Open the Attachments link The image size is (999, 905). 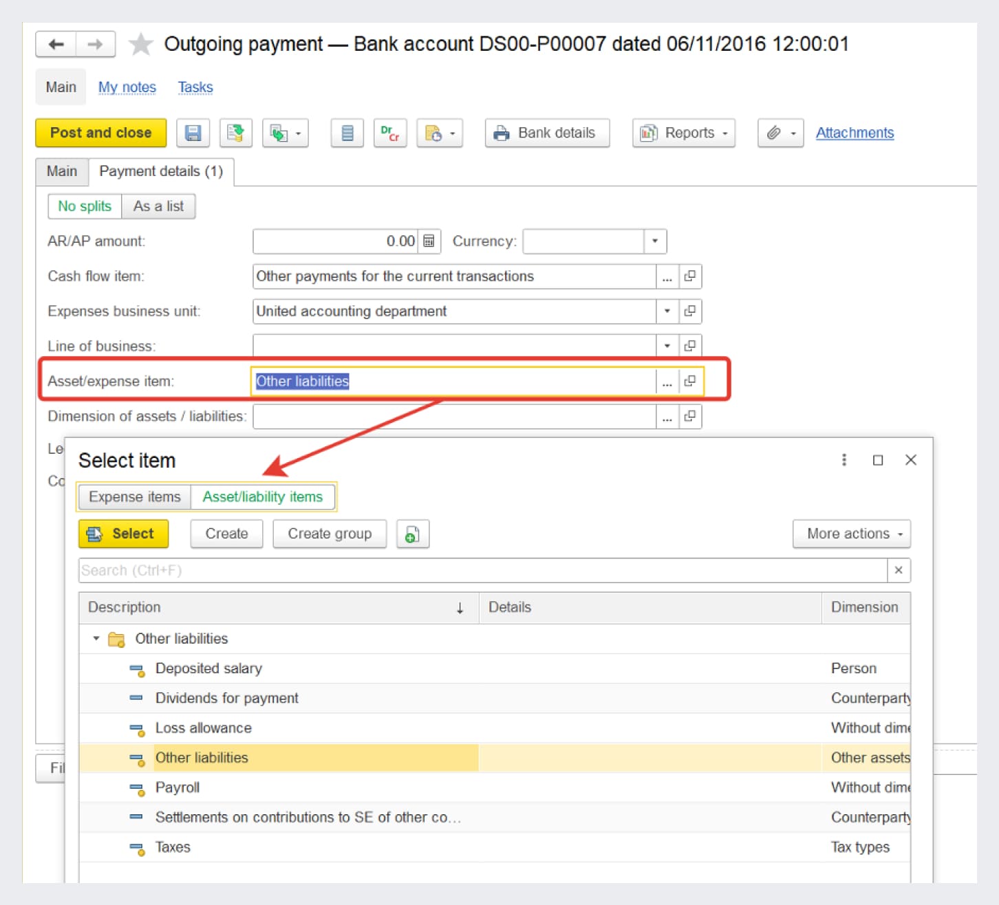click(x=855, y=133)
